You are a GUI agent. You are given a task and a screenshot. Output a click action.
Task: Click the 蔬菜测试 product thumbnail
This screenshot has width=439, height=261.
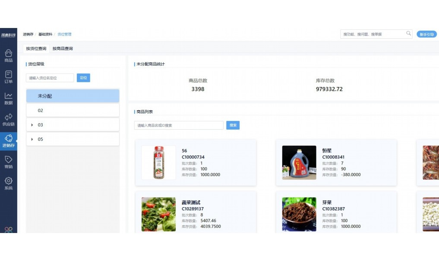[158, 214]
